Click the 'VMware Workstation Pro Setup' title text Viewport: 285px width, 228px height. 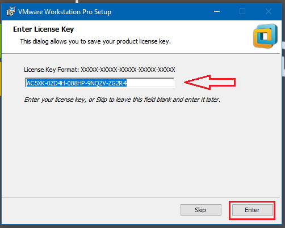point(65,12)
